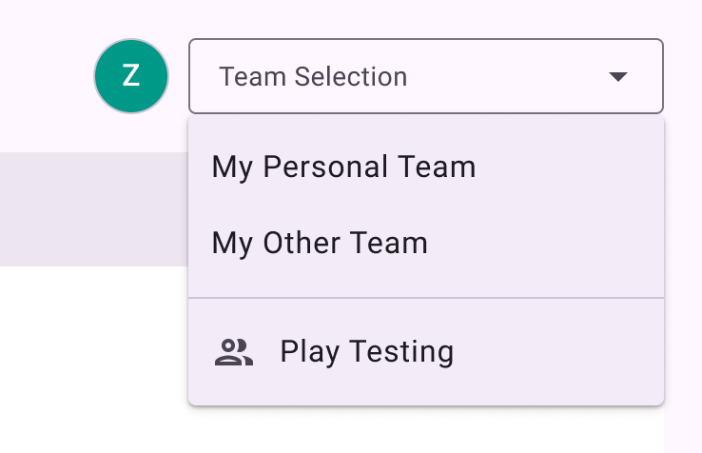Click blank space right of My Other Team
Viewport: 702px width, 453px height.
click(x=546, y=243)
